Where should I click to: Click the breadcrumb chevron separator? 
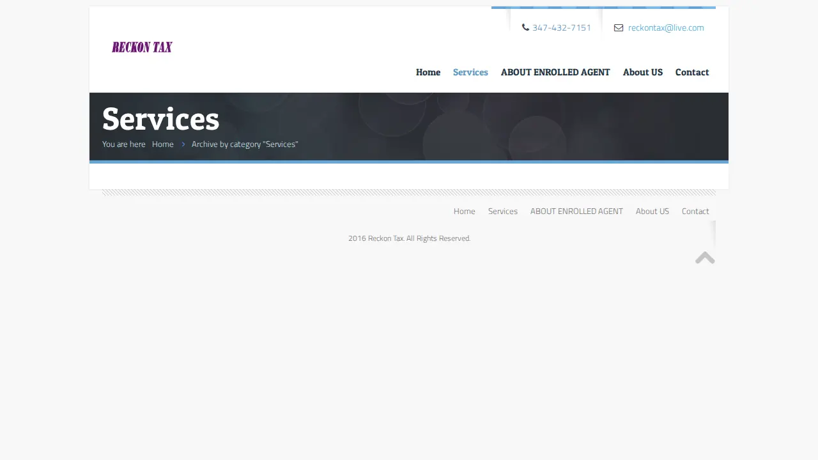tap(183, 144)
